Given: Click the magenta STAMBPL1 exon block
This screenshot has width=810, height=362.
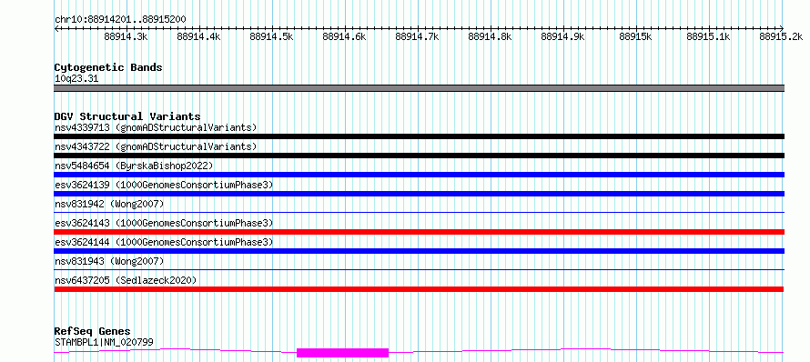Looking at the screenshot, I should [342, 353].
